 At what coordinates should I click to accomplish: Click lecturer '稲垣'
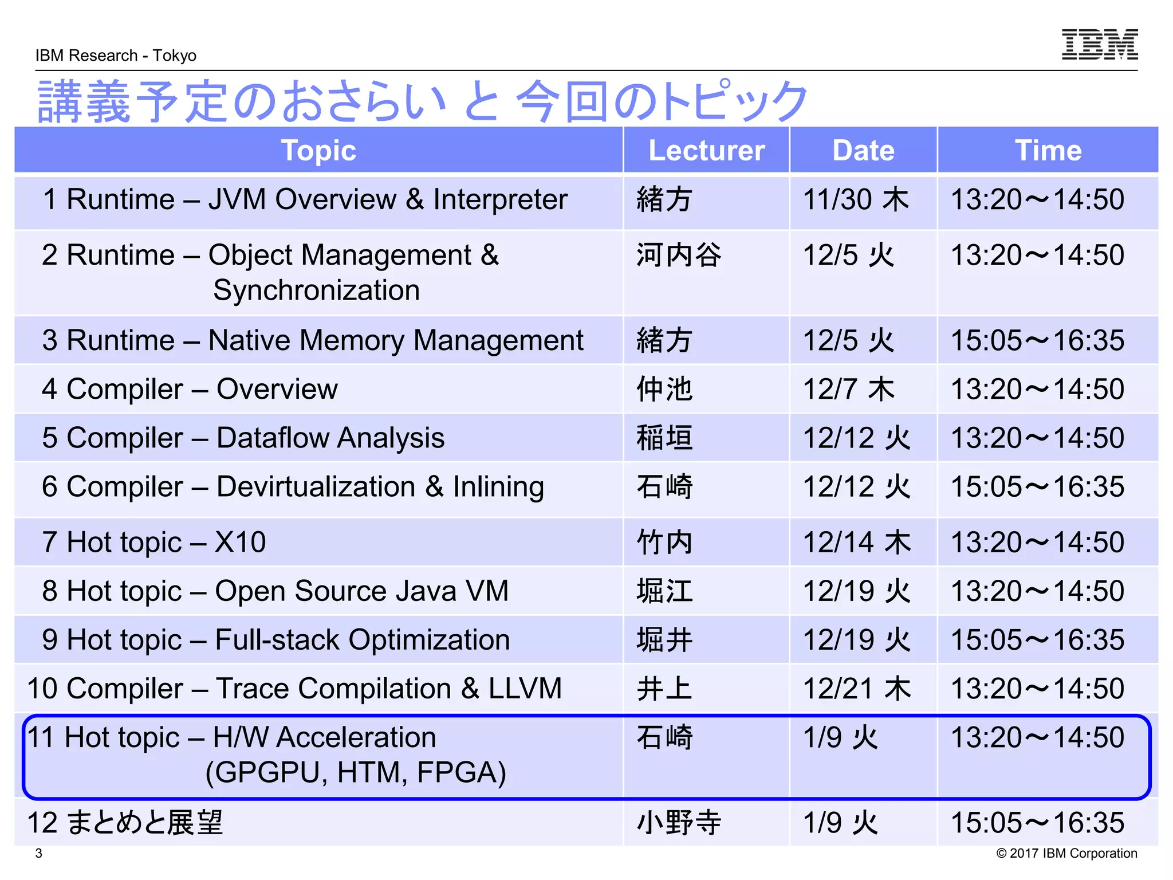click(x=664, y=438)
